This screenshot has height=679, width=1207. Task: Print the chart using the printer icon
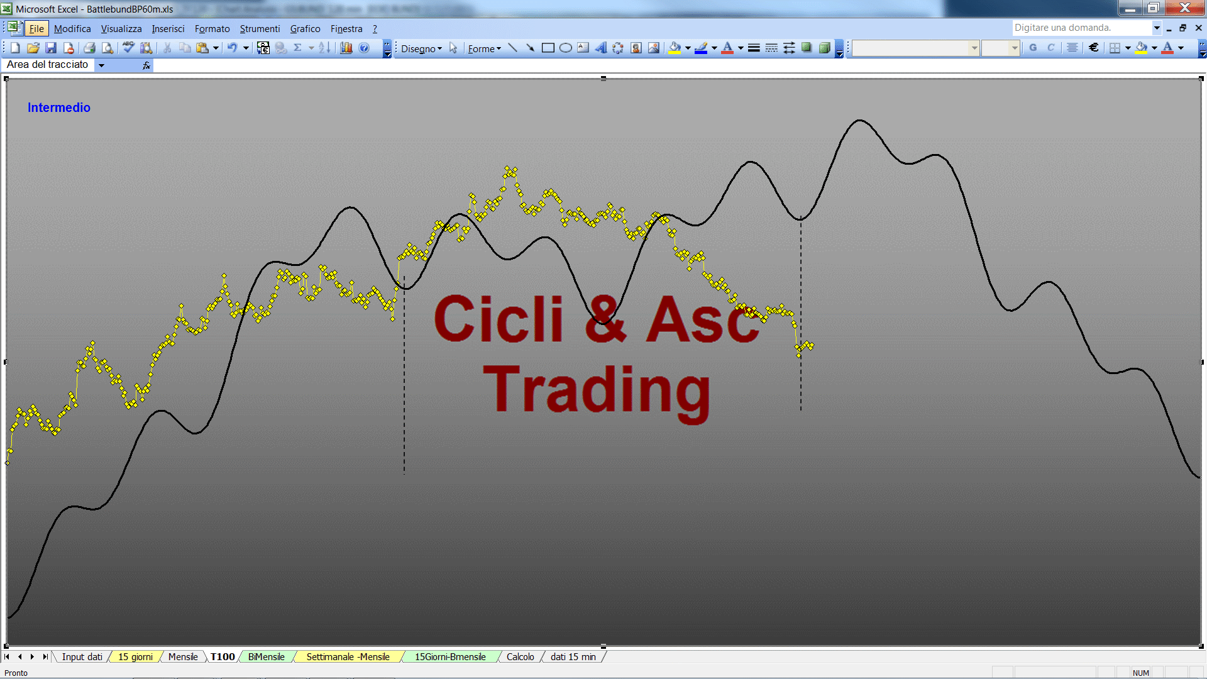[90, 48]
